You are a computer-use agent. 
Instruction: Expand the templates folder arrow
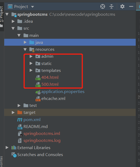pyautogui.click(x=31, y=70)
